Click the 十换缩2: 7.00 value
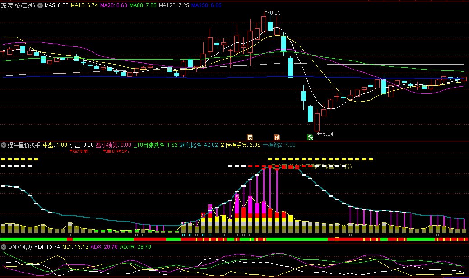The height and width of the screenshot is (278, 469). tap(279, 145)
